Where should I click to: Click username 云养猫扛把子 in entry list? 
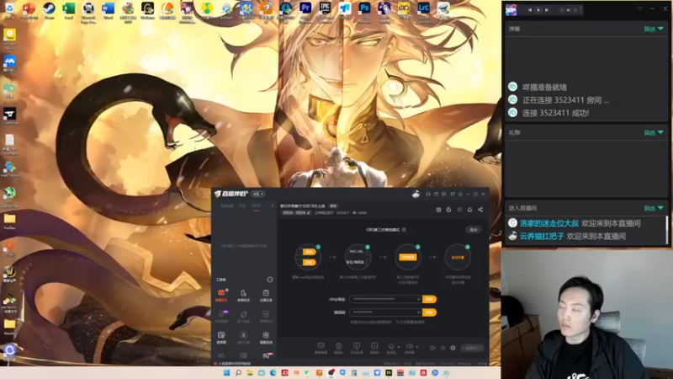pos(542,236)
